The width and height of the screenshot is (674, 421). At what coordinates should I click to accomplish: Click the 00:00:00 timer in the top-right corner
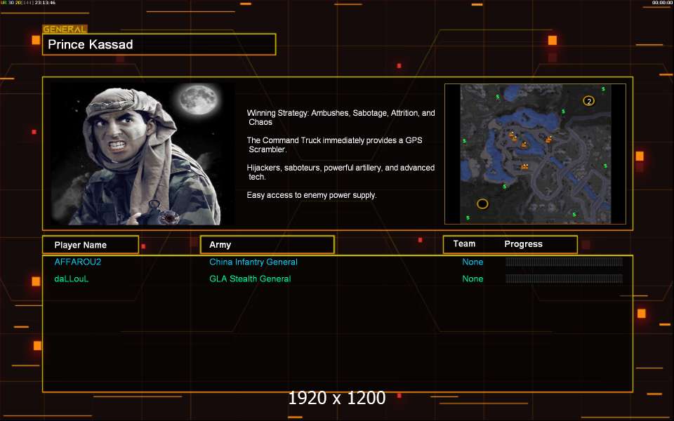[x=662, y=3]
